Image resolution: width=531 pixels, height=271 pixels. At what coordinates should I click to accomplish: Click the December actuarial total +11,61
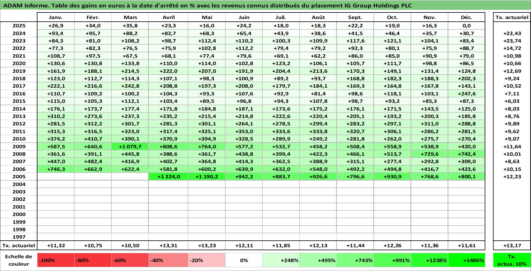(x=467, y=245)
